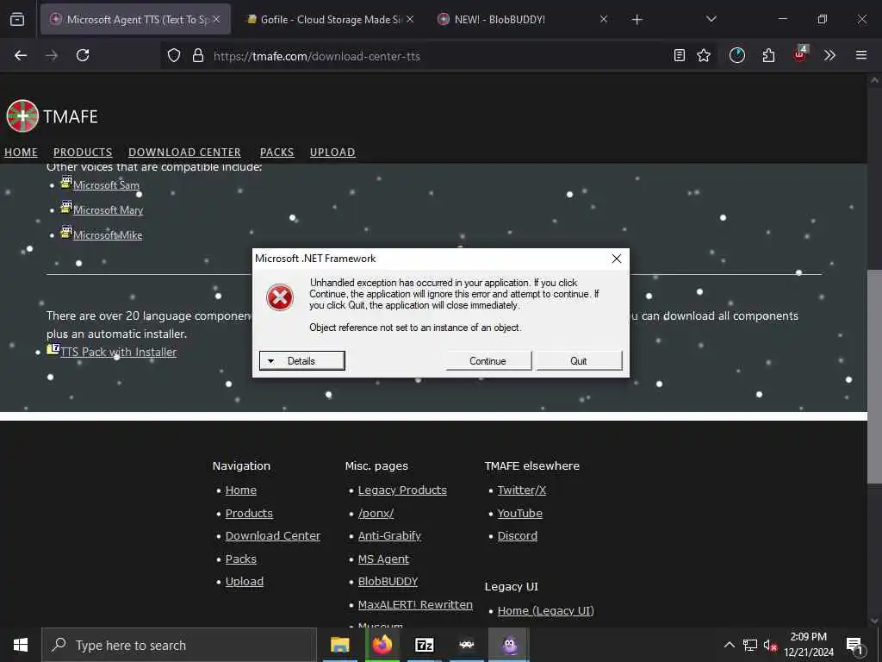Click the page vertical scrollbar thumb
The height and width of the screenshot is (662, 882).
click(x=874, y=376)
